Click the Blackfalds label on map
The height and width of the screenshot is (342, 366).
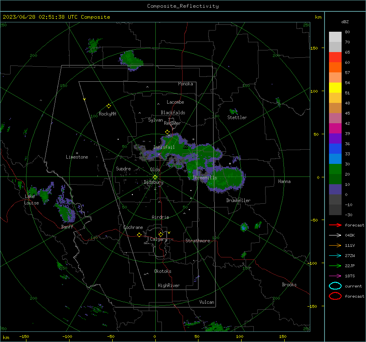(x=173, y=113)
